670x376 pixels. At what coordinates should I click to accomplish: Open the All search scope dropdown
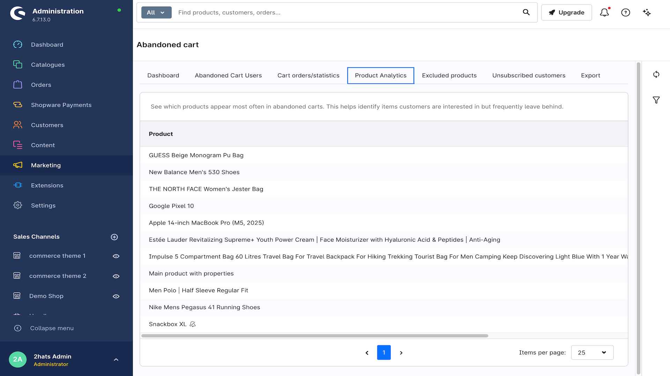(156, 13)
